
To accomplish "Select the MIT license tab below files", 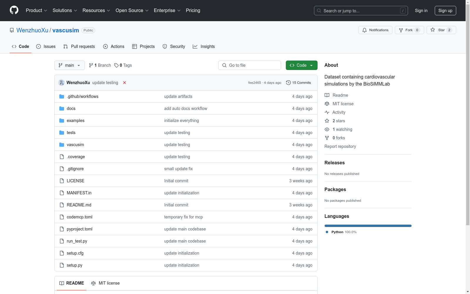I will tap(105, 283).
